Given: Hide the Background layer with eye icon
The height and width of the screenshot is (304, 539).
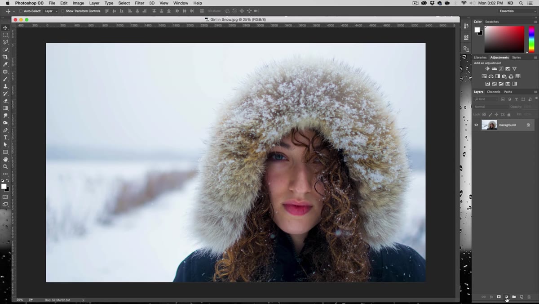Looking at the screenshot, I should pyautogui.click(x=476, y=125).
